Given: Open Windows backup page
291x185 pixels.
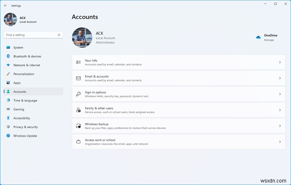Looking at the screenshot, I should coord(178,126).
